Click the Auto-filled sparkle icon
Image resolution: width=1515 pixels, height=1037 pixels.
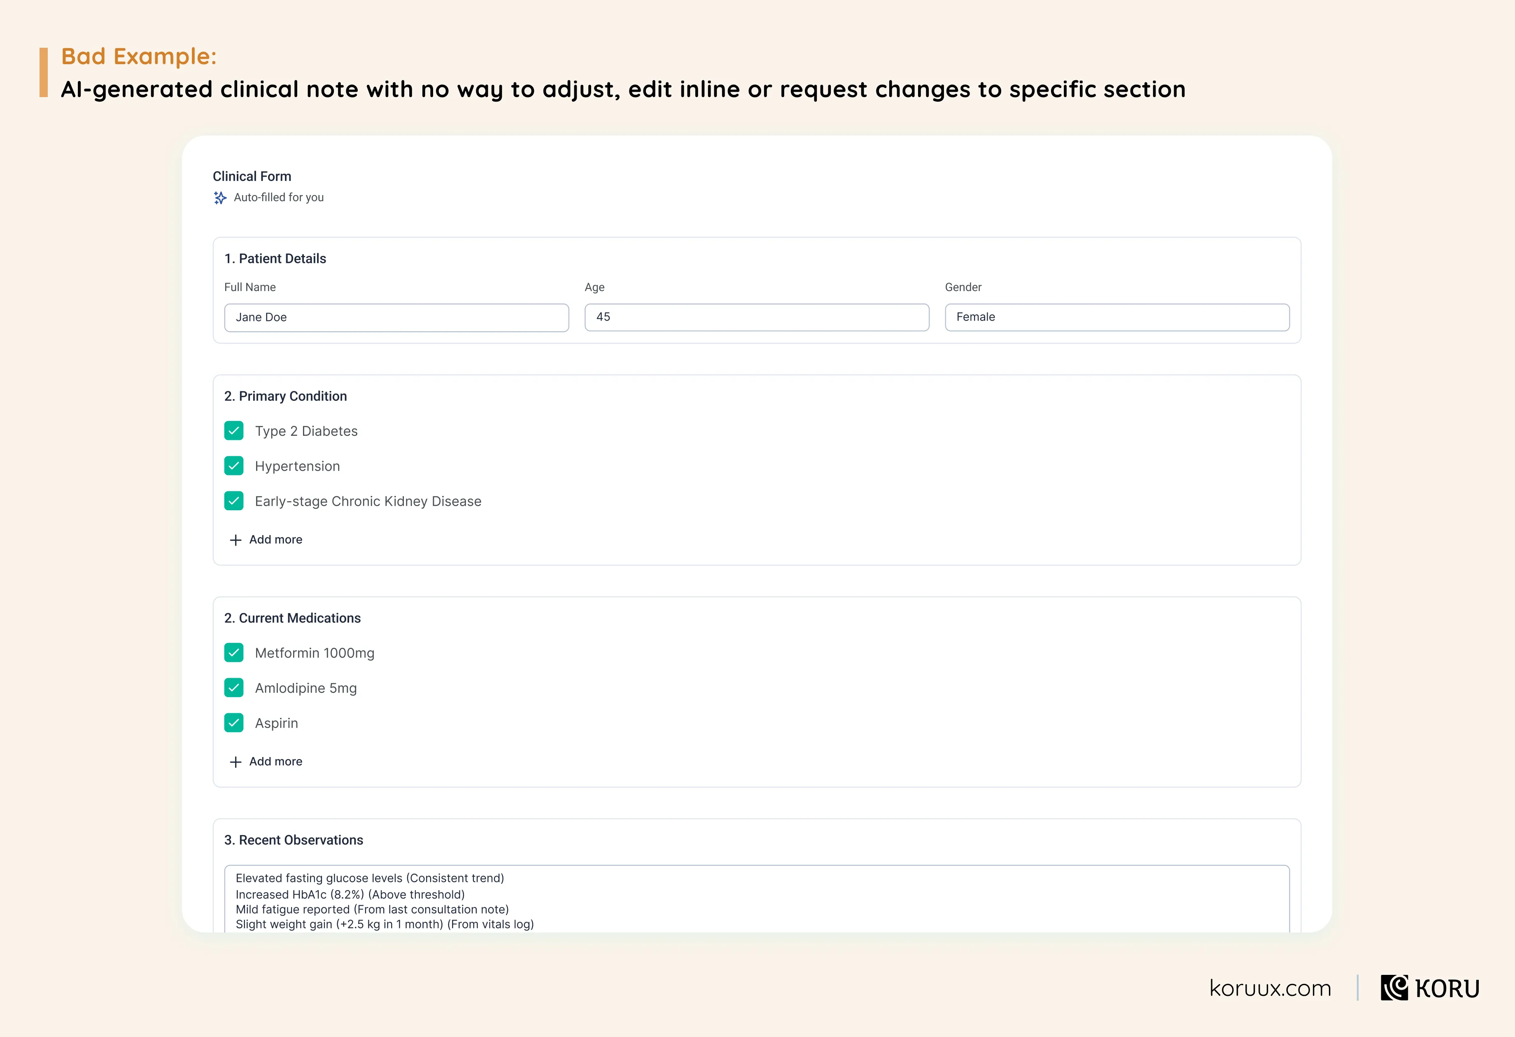[x=220, y=198]
